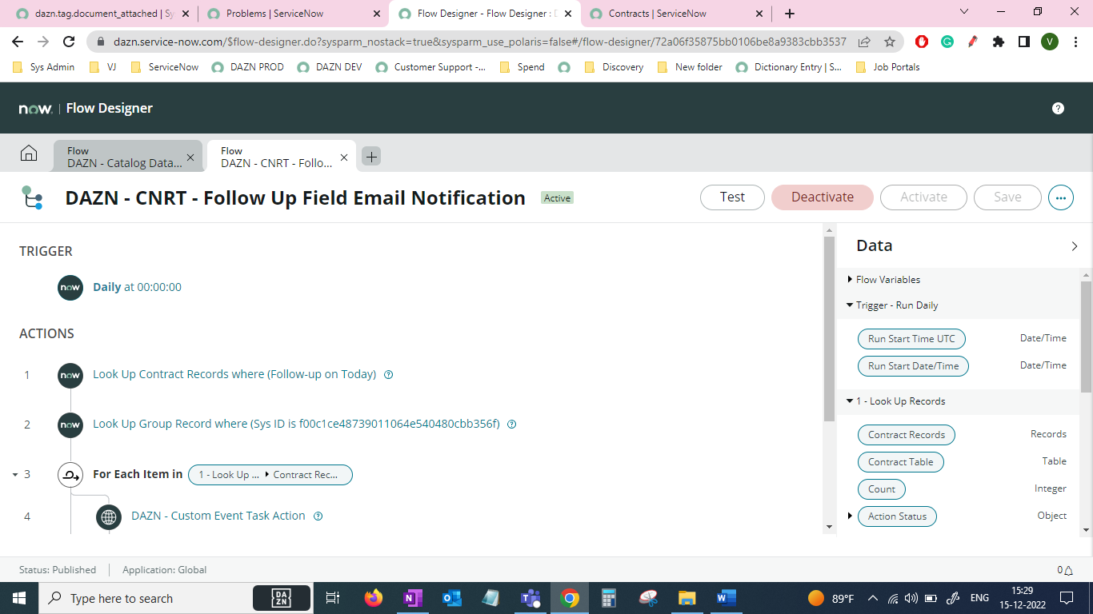The image size is (1093, 614).
Task: Open DAZN - Custom Event Task Action
Action: click(x=218, y=516)
